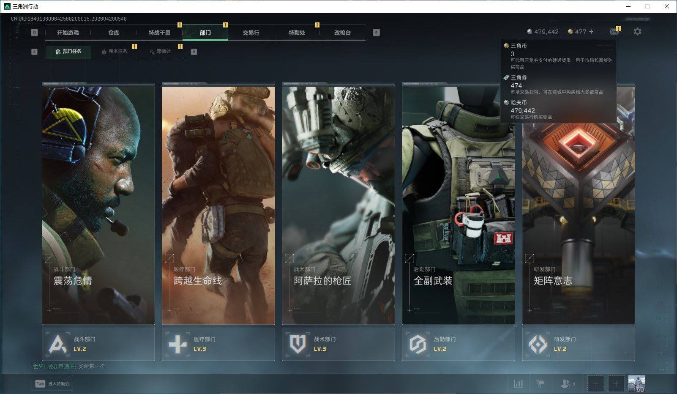This screenshot has width=677, height=394.
Task: Click the E key next-tab icon
Action: coord(376,33)
